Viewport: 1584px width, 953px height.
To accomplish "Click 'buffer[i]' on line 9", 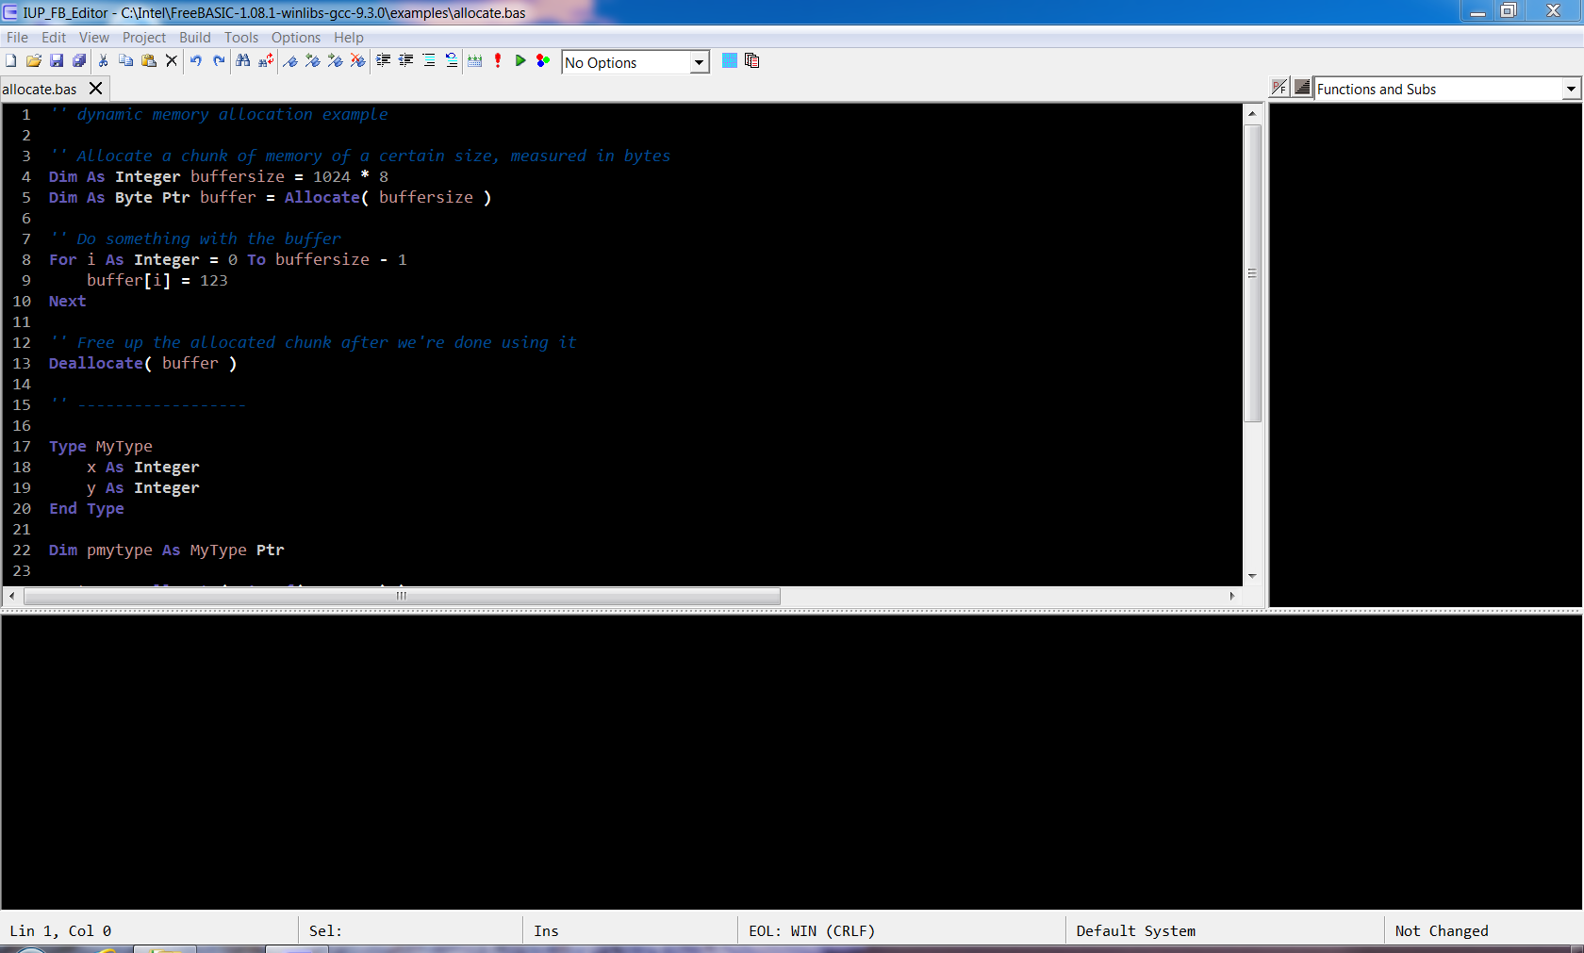I will tap(128, 280).
